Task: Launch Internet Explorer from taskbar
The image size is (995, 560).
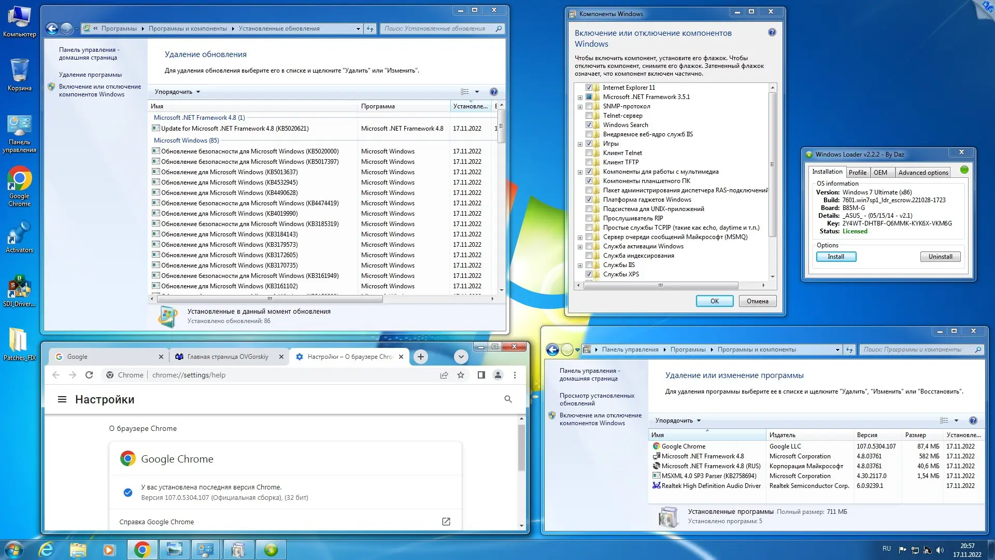Action: coord(46,549)
